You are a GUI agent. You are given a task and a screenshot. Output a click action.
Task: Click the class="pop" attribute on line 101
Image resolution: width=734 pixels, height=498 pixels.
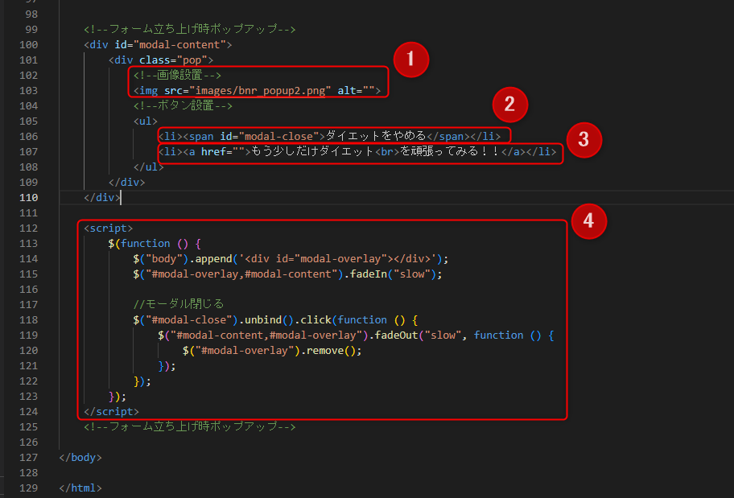[x=173, y=60]
